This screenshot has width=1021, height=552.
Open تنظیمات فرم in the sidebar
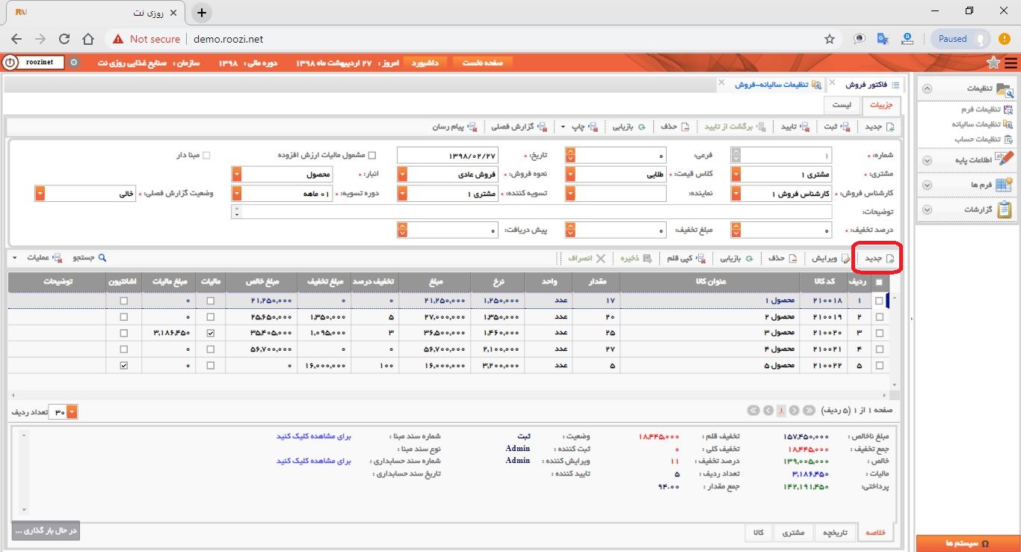986,109
